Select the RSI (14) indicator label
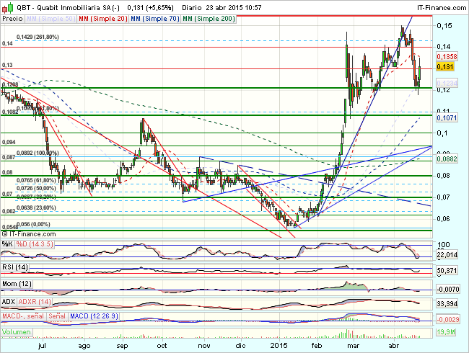The width and height of the screenshot is (469, 353). click(14, 267)
